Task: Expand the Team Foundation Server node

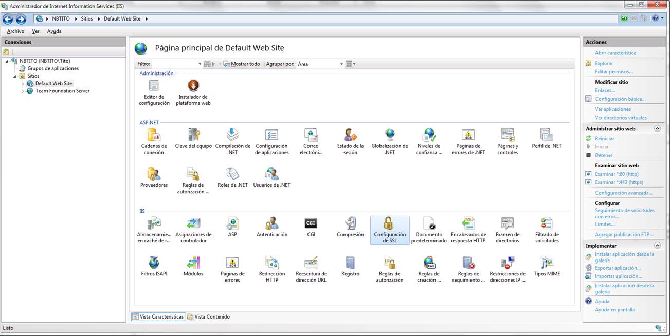Action: click(x=23, y=91)
